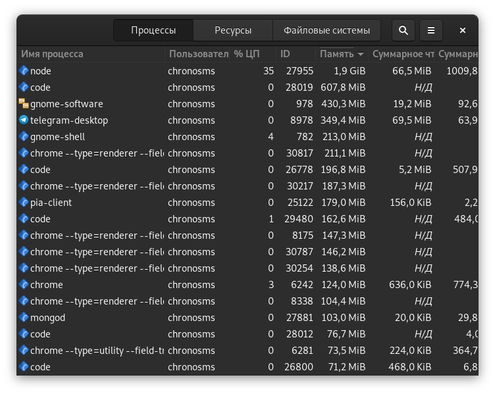Click memory value 71,2 MiB
Viewport: 495px width, 394px height.
347,367
